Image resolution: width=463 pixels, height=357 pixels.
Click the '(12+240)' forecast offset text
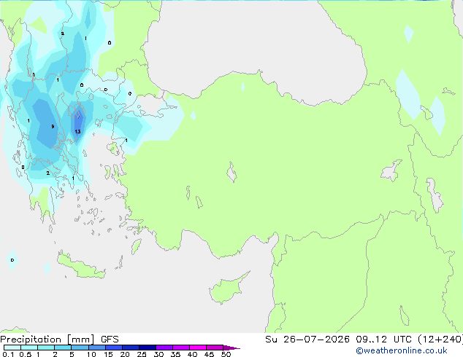[440, 340]
